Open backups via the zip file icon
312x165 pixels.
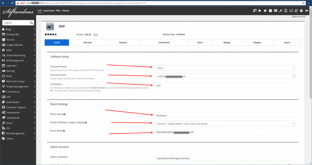[x=286, y=11]
